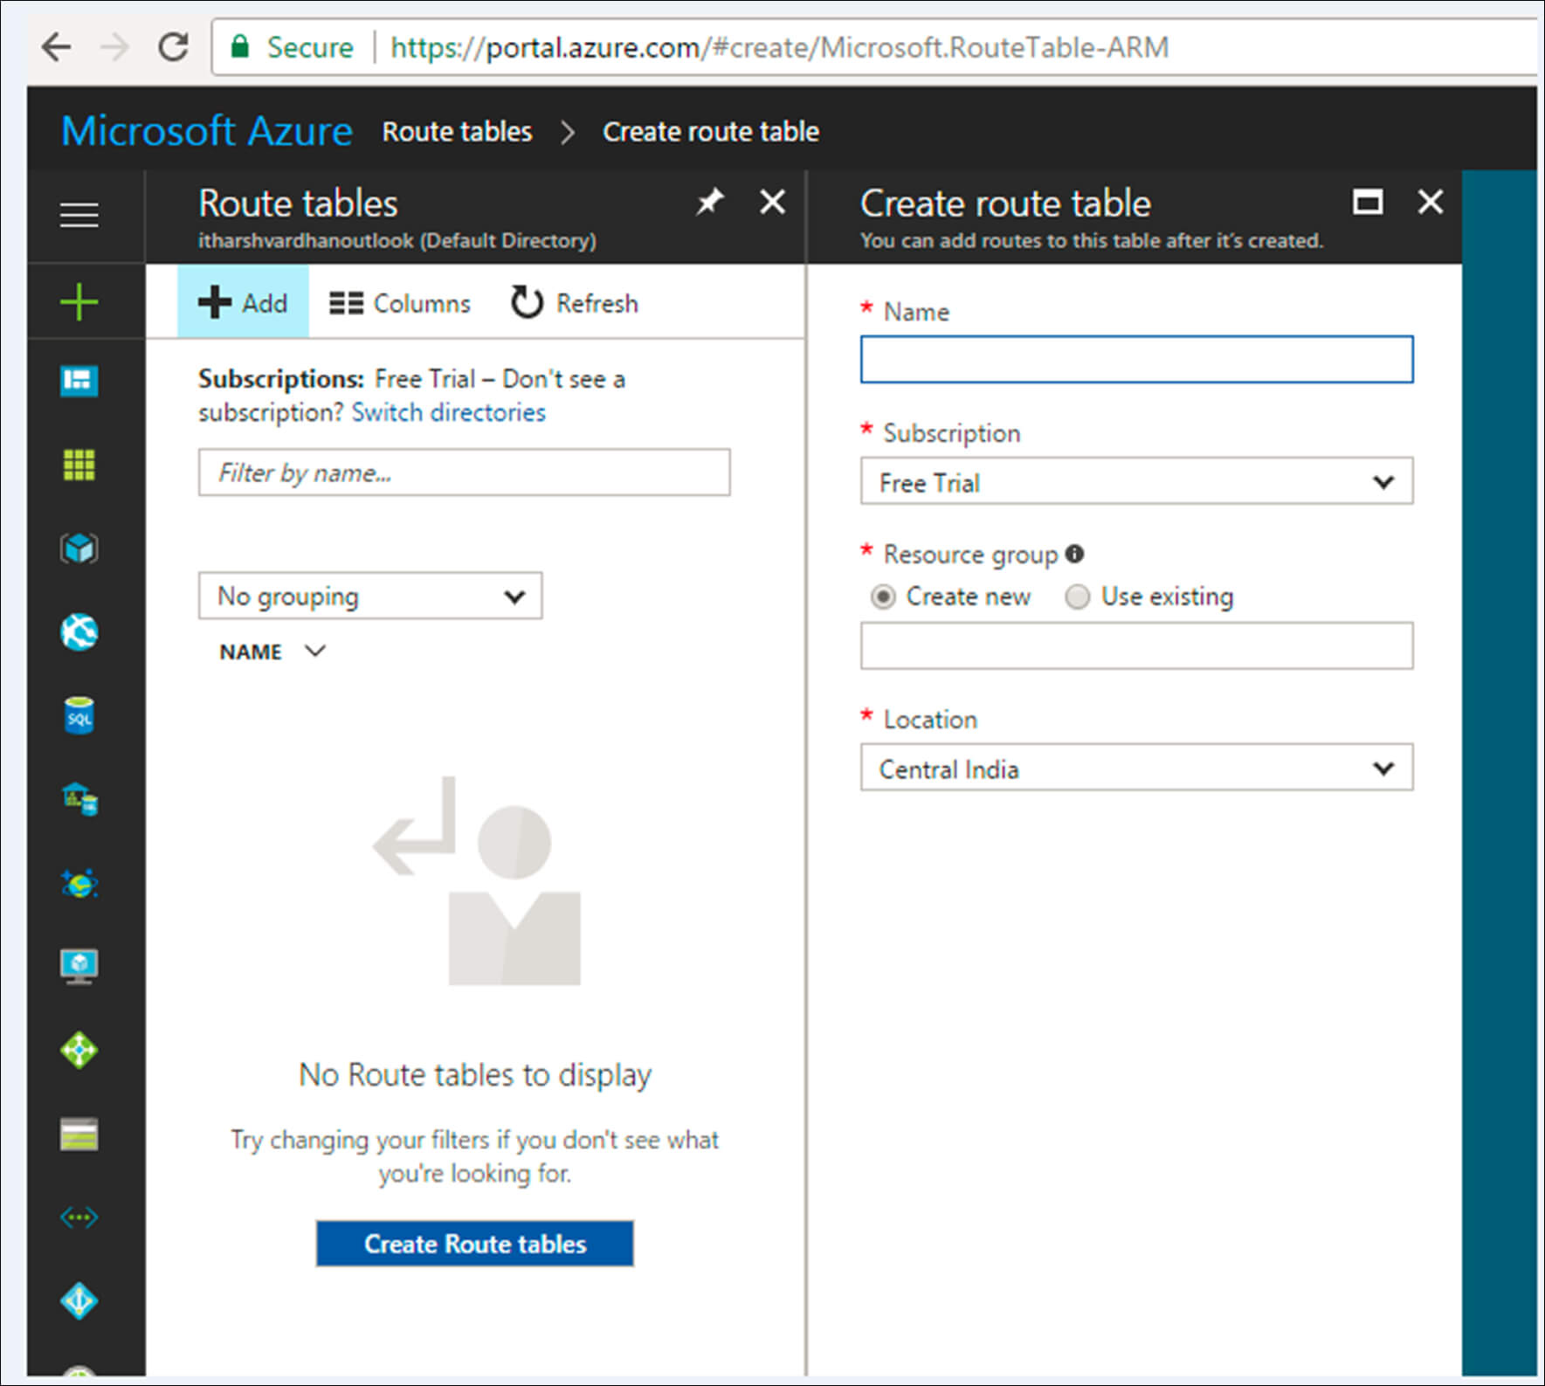Open Virtual machines monitor icon
Screen dimensions: 1545x1386
[x=79, y=967]
